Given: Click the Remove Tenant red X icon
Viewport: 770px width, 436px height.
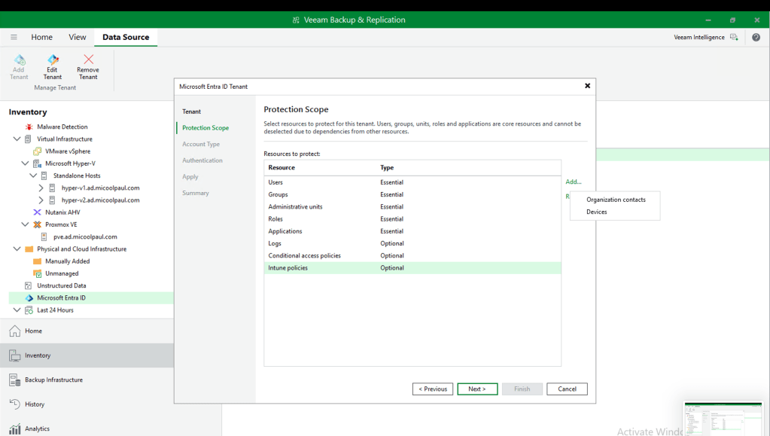Looking at the screenshot, I should pos(88,59).
